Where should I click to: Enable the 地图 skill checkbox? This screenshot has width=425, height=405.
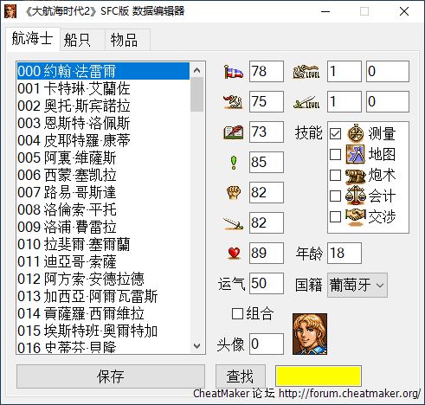point(335,155)
